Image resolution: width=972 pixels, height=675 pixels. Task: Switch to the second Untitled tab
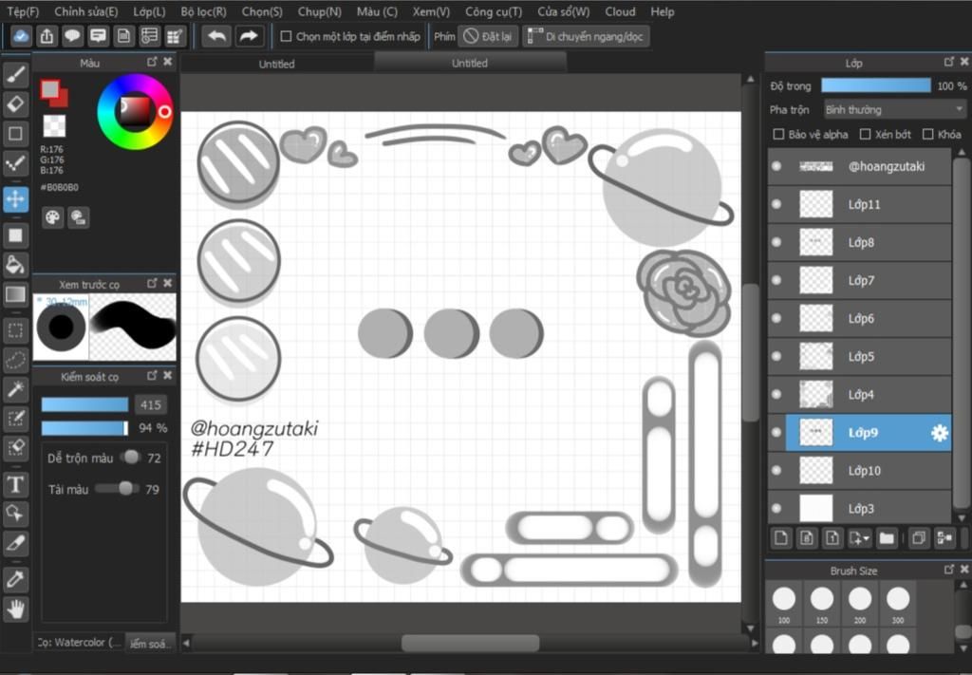coord(469,63)
